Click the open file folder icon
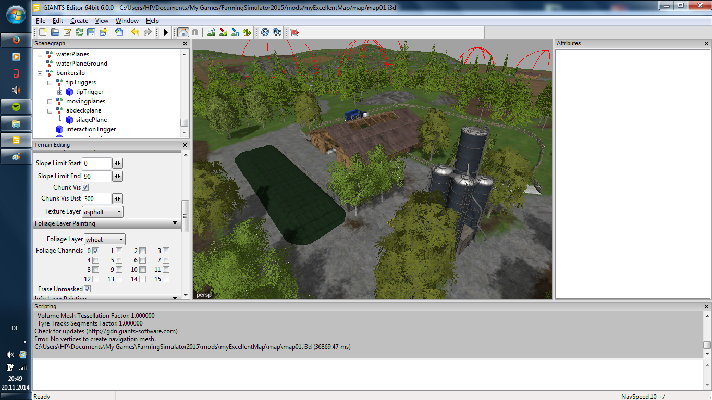712x400 pixels. coord(55,32)
